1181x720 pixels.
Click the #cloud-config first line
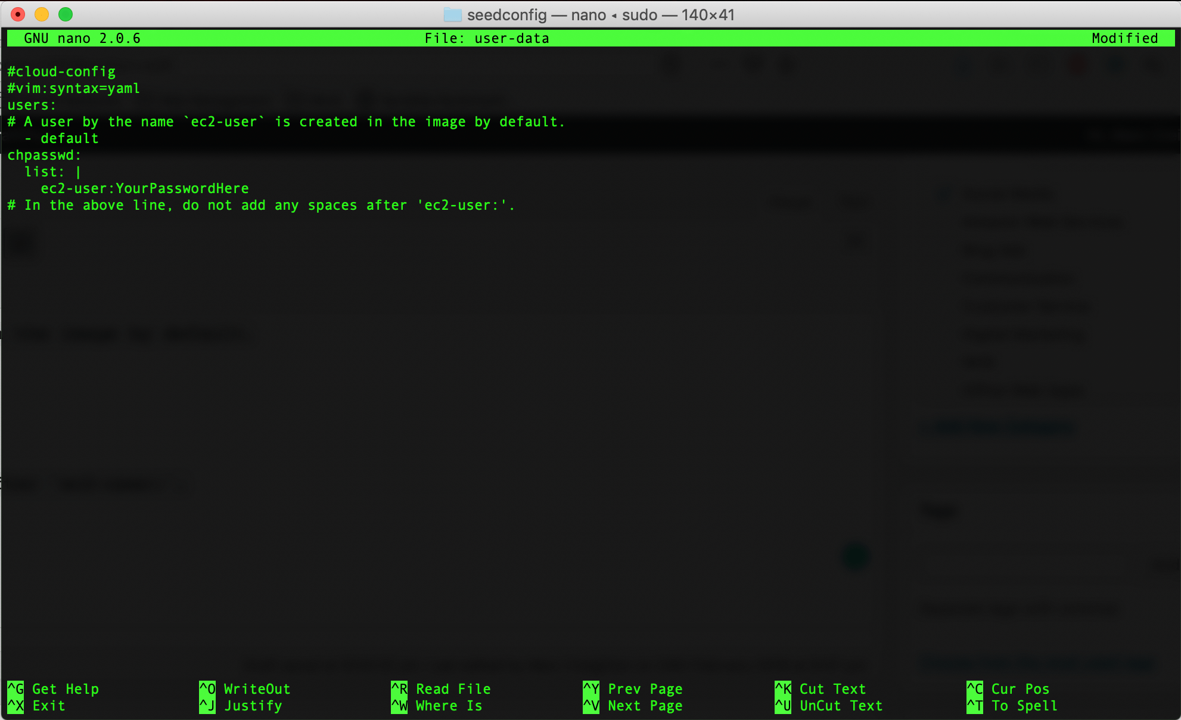pos(61,72)
